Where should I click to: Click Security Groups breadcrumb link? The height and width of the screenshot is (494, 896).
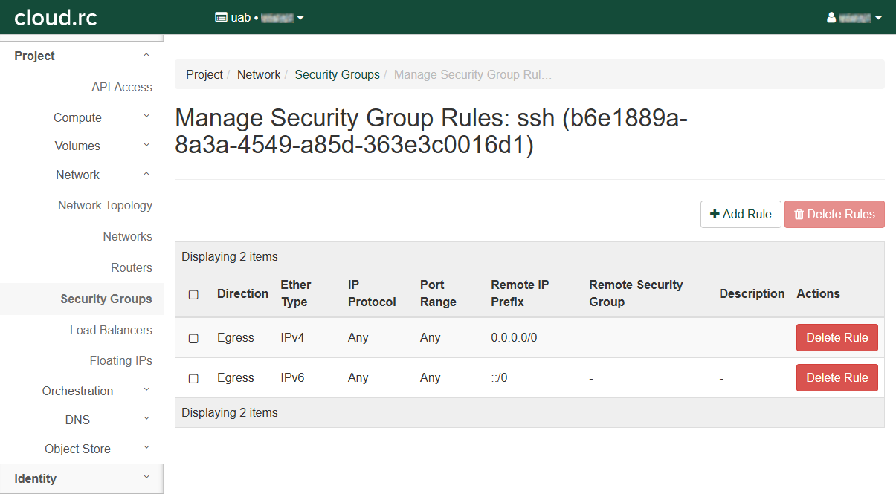tap(337, 74)
